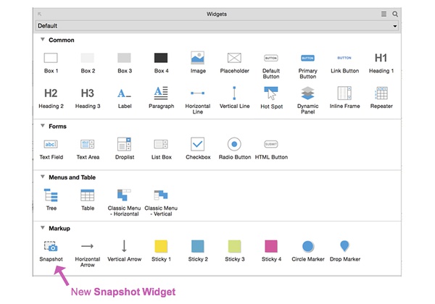Select the Snapshot widget icon
The width and height of the screenshot is (435, 304).
pos(51,246)
